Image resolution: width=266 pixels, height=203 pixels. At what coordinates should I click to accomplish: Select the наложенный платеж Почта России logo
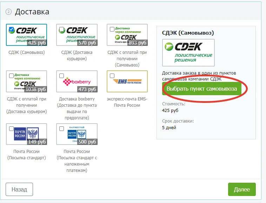coord(77,134)
